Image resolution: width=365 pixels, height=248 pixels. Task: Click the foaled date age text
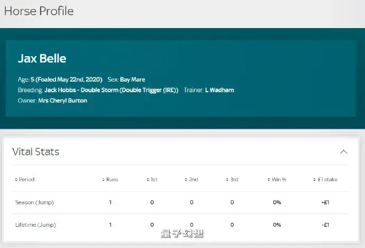point(66,79)
